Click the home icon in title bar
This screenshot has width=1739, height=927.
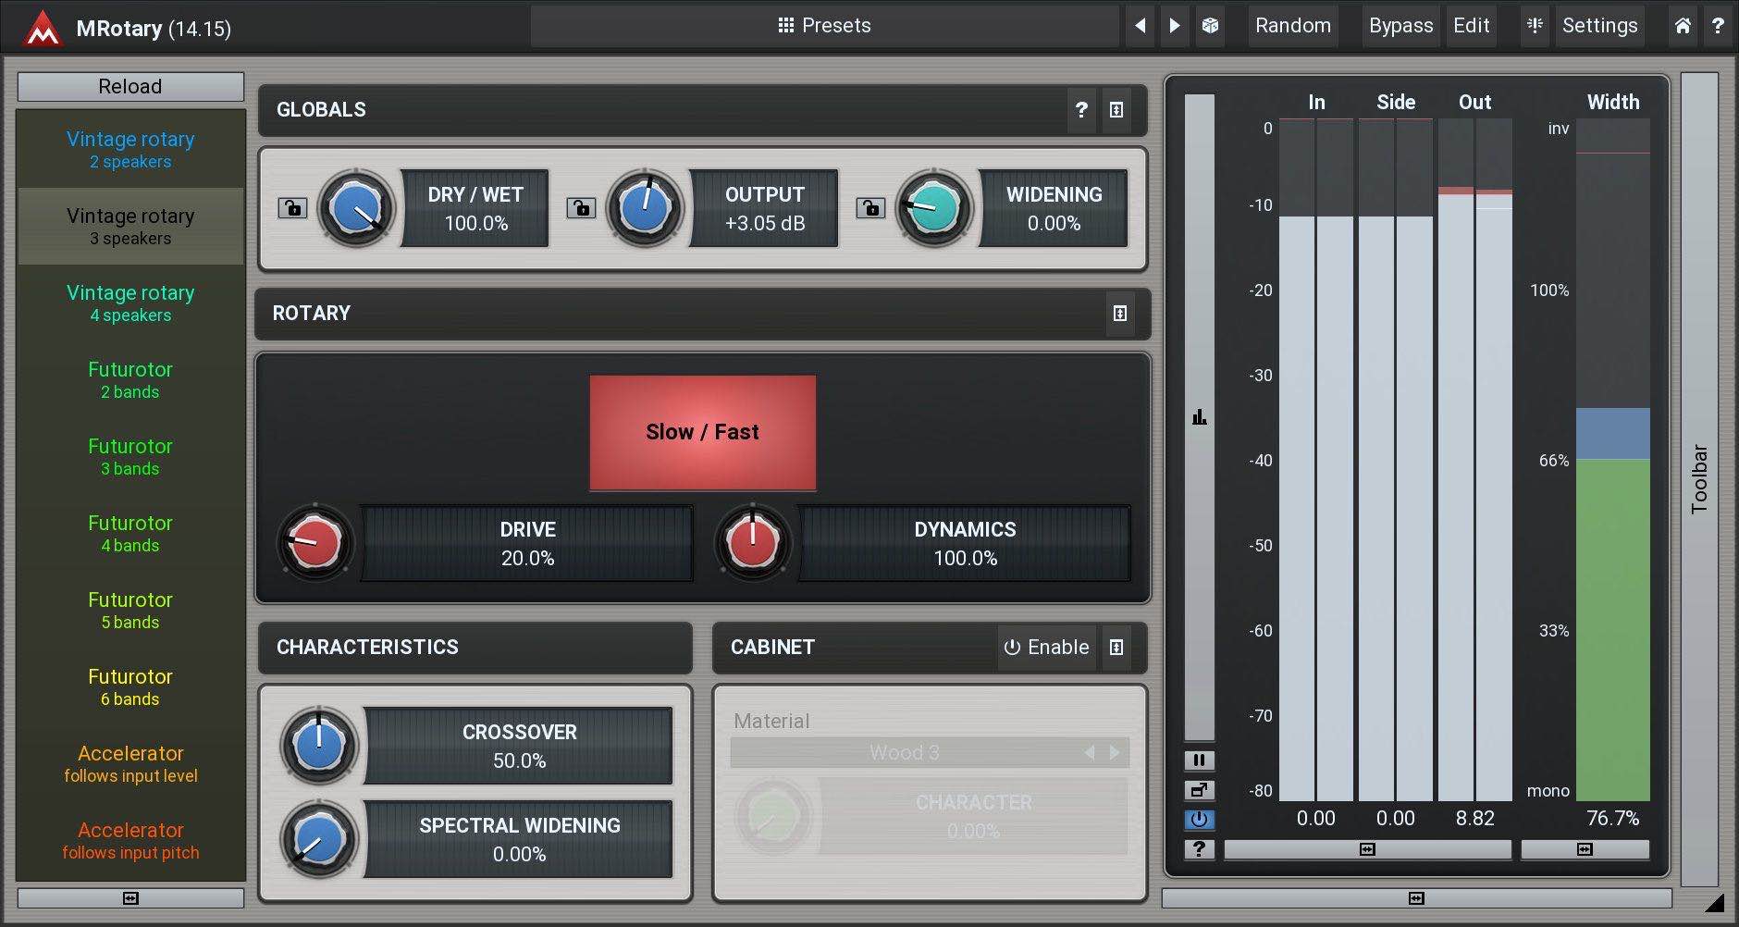pos(1683,26)
